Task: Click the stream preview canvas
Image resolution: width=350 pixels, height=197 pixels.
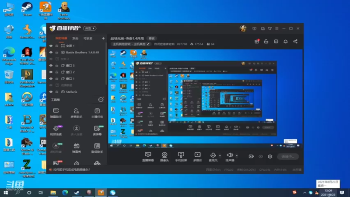Action: pyautogui.click(x=205, y=99)
